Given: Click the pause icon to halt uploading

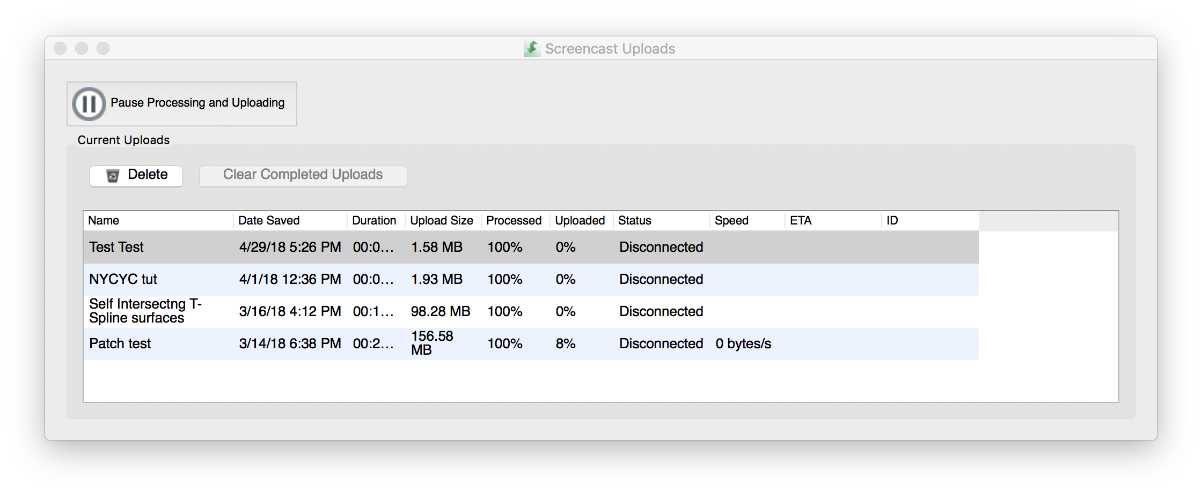Looking at the screenshot, I should click(x=89, y=103).
